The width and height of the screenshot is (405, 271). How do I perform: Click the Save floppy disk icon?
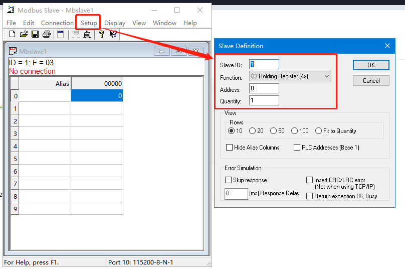(x=35, y=34)
